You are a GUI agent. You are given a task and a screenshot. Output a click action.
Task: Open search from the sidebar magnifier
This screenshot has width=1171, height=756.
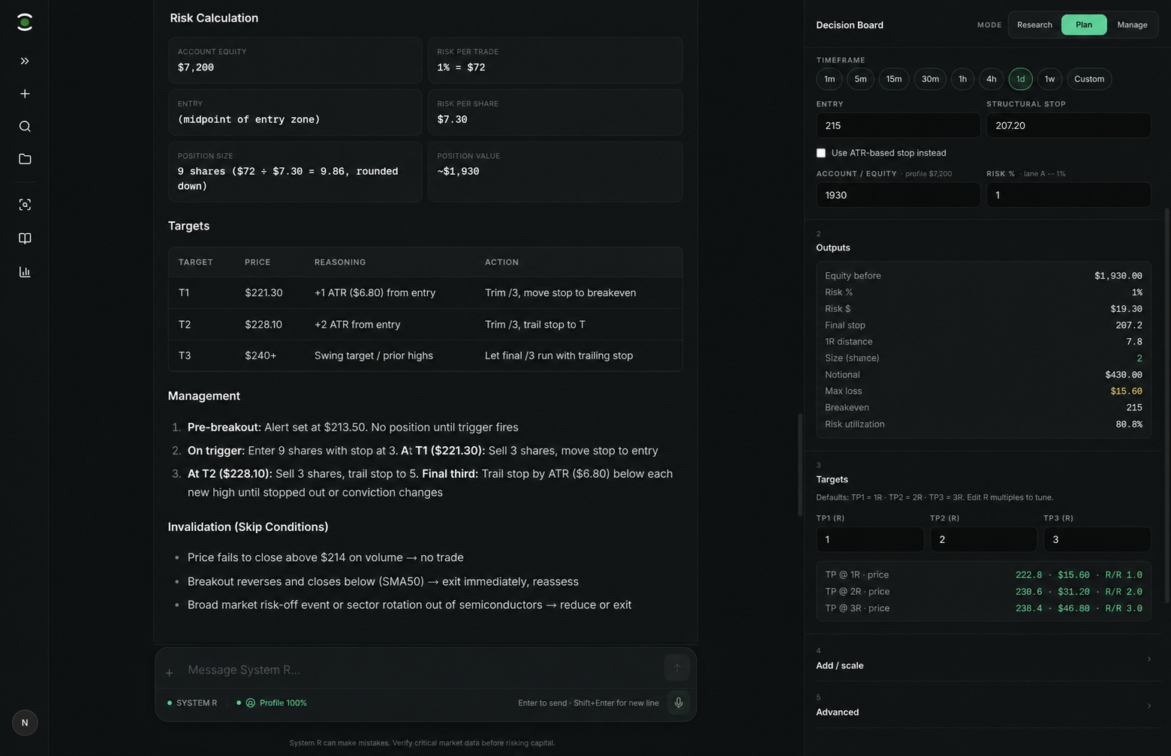point(25,126)
